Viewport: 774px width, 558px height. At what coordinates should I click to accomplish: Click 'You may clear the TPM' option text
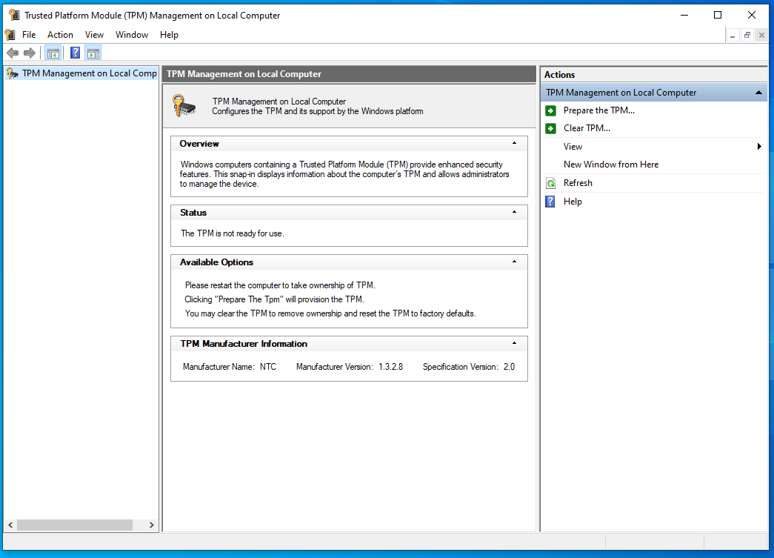tap(330, 313)
